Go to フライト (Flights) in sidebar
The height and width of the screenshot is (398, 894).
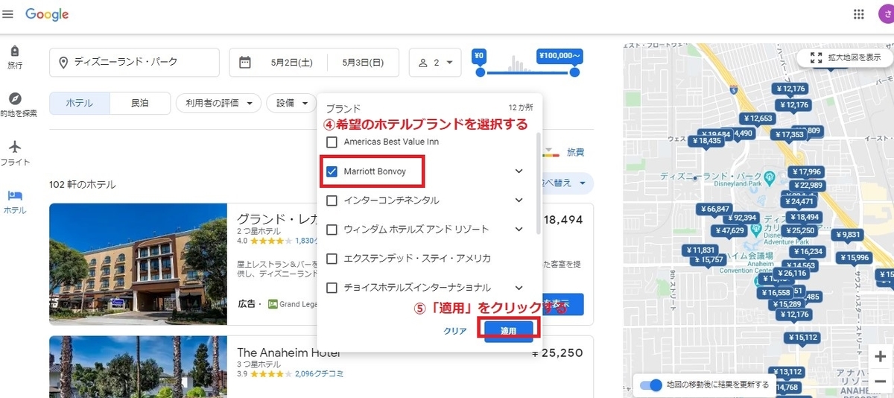pos(15,154)
